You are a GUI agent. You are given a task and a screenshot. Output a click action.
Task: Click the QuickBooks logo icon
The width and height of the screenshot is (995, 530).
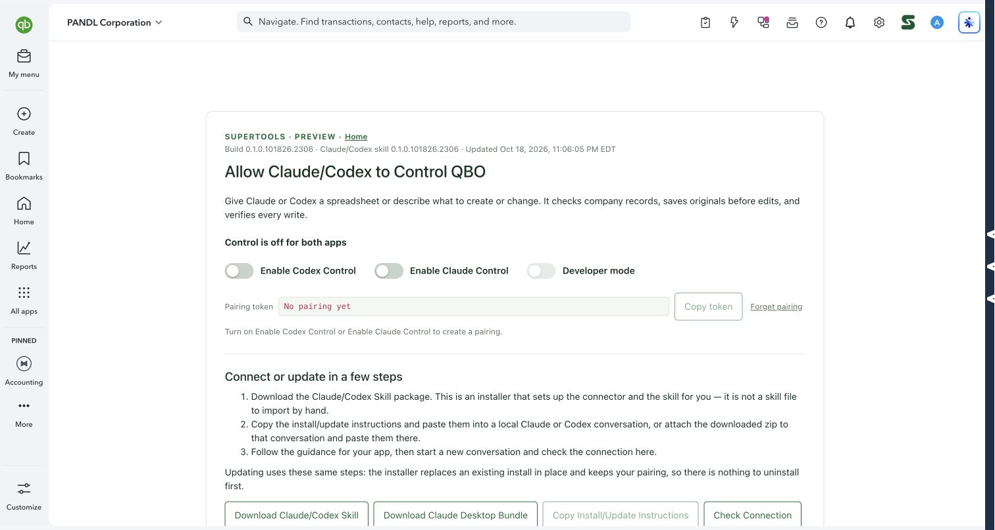(24, 25)
